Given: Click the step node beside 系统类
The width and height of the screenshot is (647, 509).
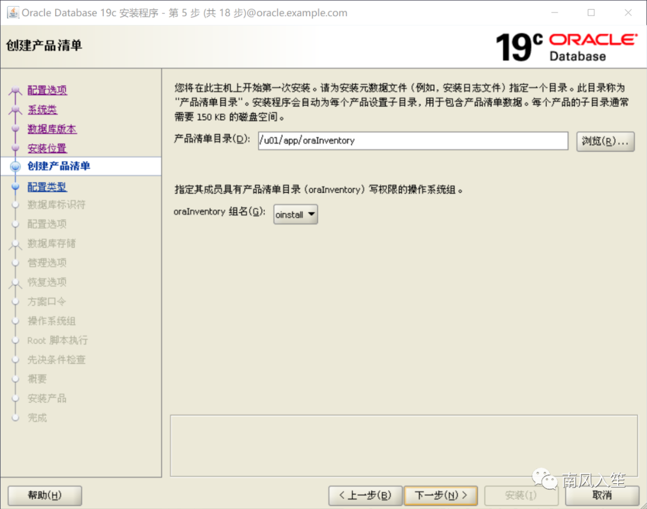Looking at the screenshot, I should tap(15, 109).
